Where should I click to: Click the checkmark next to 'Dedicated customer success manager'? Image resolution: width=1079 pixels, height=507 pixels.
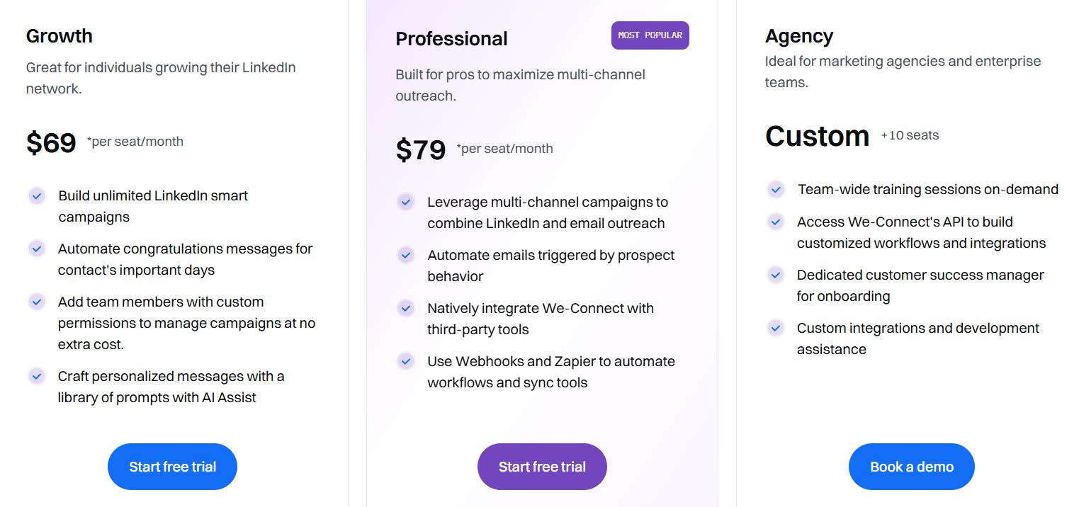tap(776, 275)
